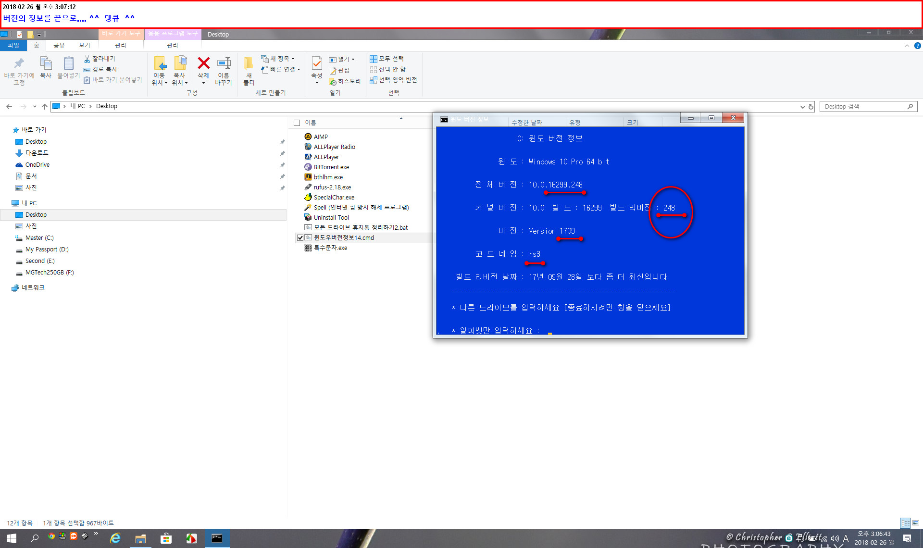Open Internet Explorer from taskbar

point(115,538)
